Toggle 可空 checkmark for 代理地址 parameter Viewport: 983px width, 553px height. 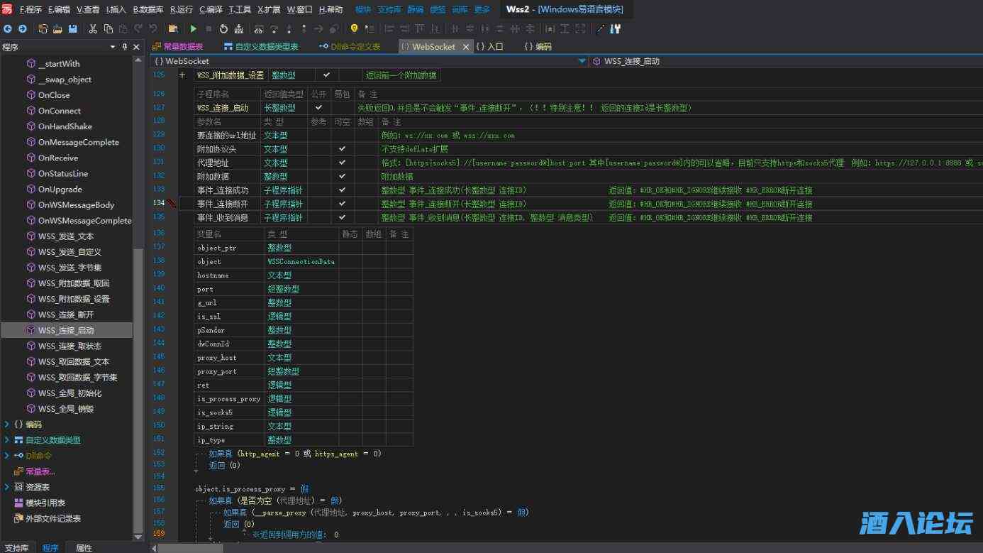click(x=342, y=163)
